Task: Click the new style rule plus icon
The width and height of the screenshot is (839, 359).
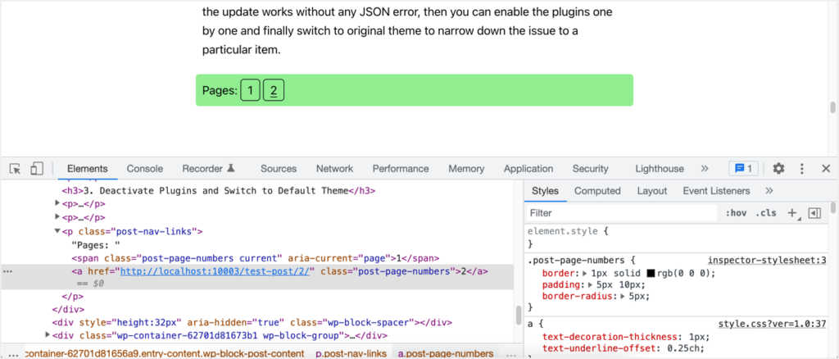Action: click(x=792, y=213)
